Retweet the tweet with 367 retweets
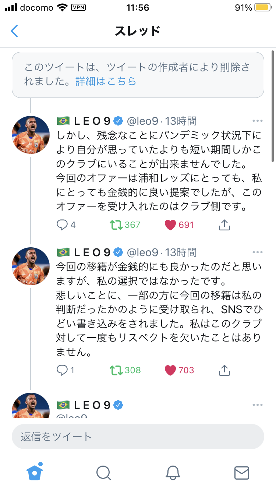Image resolution: width=276 pixels, height=491 pixels. pos(116,225)
